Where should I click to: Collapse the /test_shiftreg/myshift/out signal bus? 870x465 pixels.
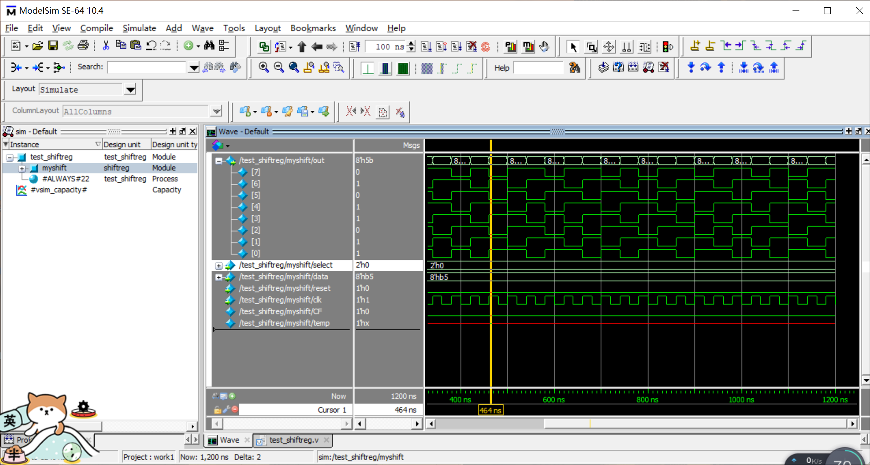219,160
